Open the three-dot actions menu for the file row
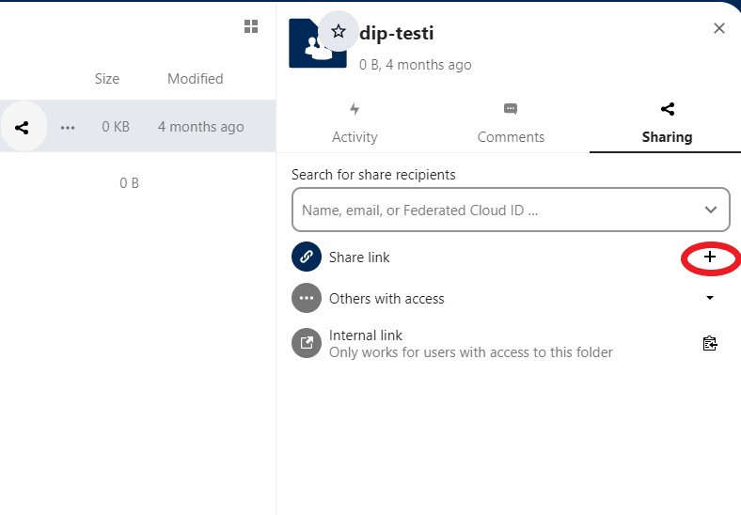Screen dimensions: 741x515 (68, 127)
